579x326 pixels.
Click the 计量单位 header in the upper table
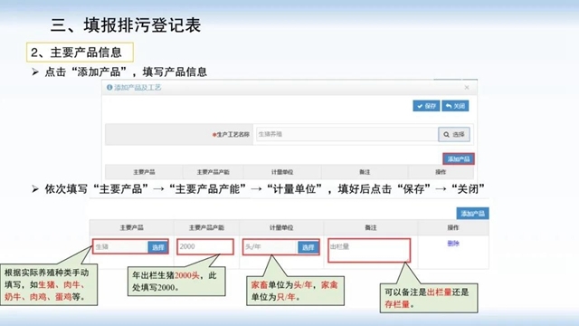click(282, 172)
